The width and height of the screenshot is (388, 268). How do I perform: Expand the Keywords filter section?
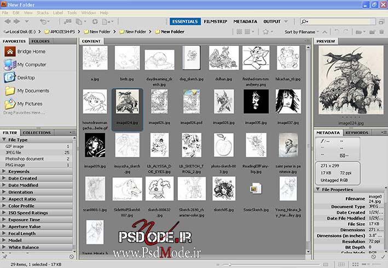[4, 171]
